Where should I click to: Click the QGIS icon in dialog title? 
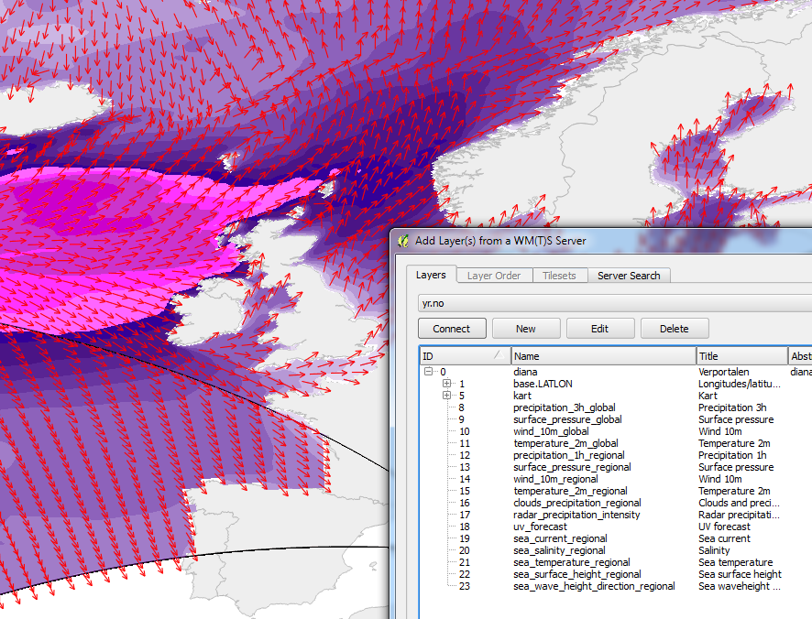[403, 241]
